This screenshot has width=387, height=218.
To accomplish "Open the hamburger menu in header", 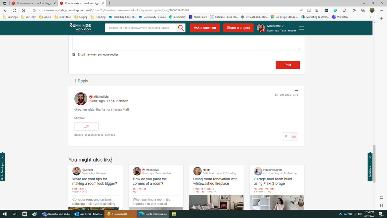I will click(301, 28).
